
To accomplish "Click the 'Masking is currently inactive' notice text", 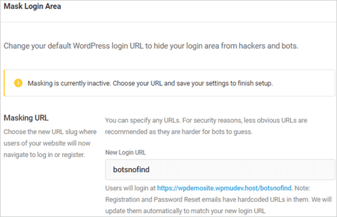I will point(150,83).
